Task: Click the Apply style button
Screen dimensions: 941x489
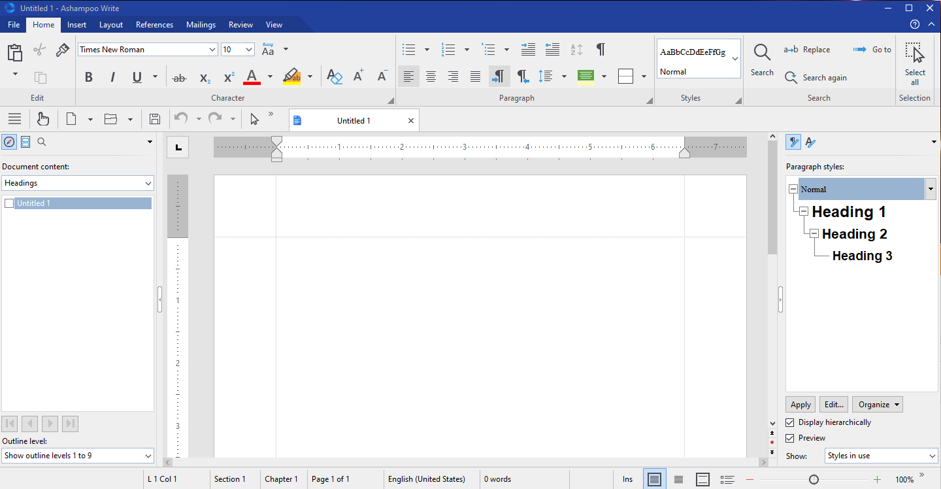Action: (x=801, y=405)
